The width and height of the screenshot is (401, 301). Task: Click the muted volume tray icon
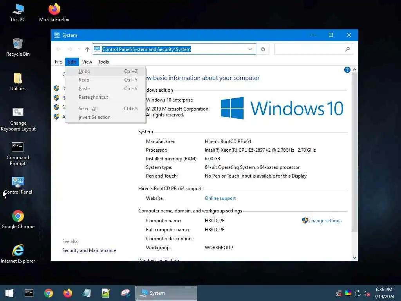367,293
